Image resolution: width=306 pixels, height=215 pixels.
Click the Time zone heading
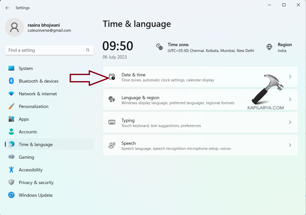[x=178, y=45]
